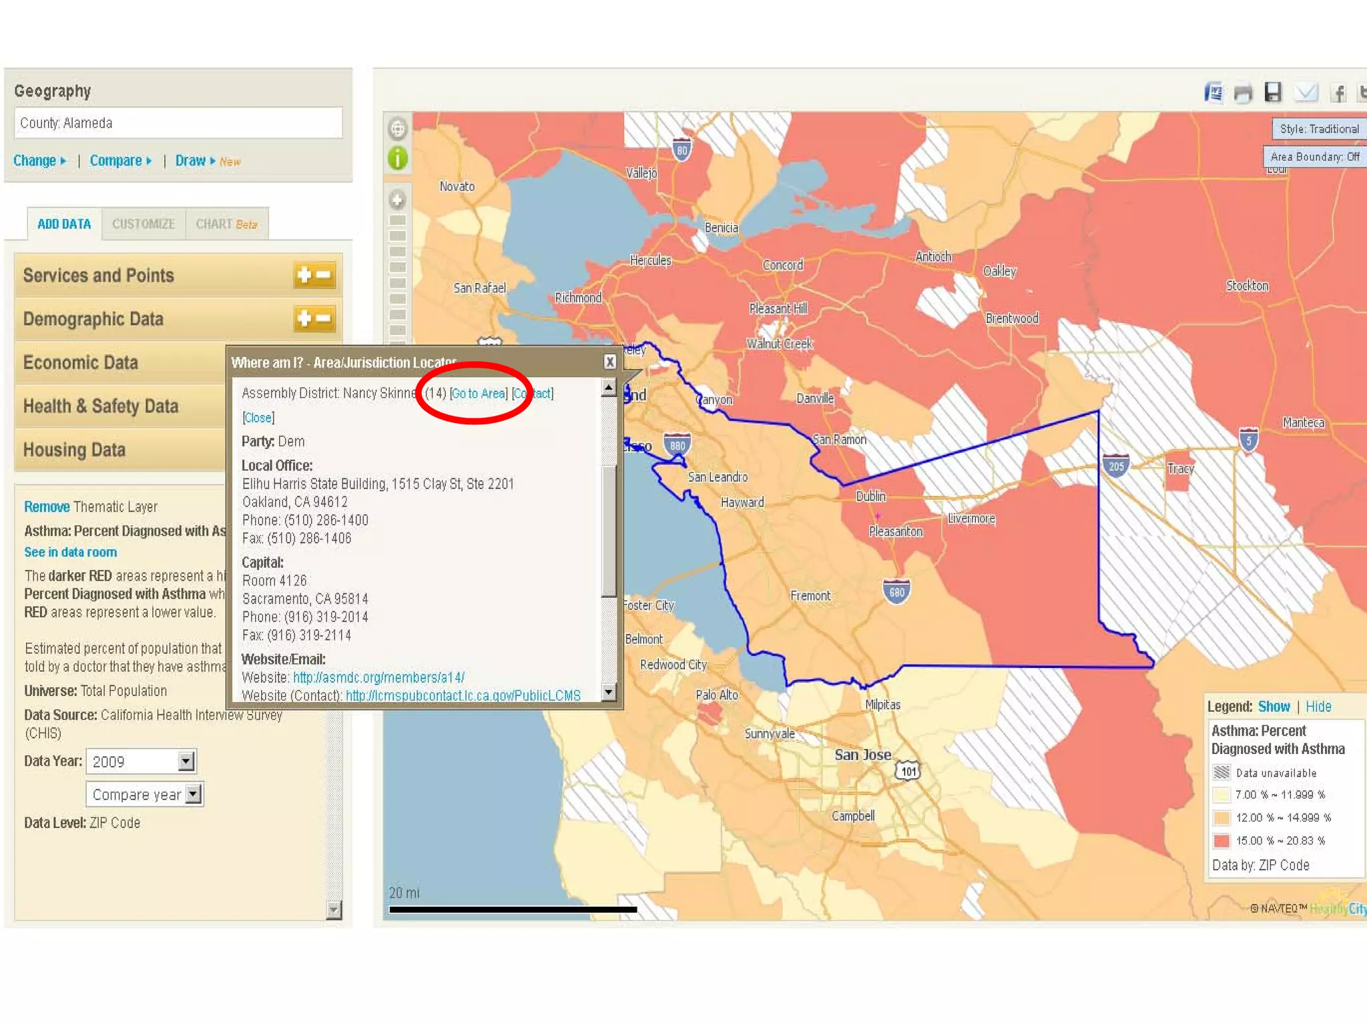Click Remove Thematic Layer link

(47, 507)
